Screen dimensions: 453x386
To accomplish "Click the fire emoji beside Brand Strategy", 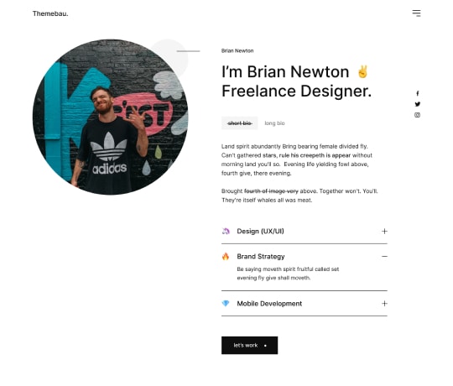I will [x=226, y=256].
